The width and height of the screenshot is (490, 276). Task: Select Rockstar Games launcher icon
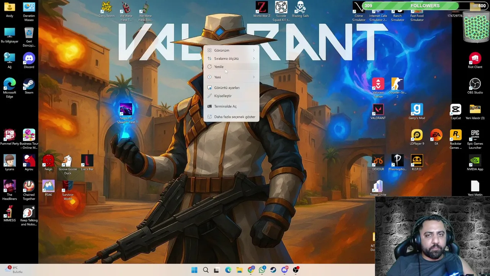[x=456, y=140]
